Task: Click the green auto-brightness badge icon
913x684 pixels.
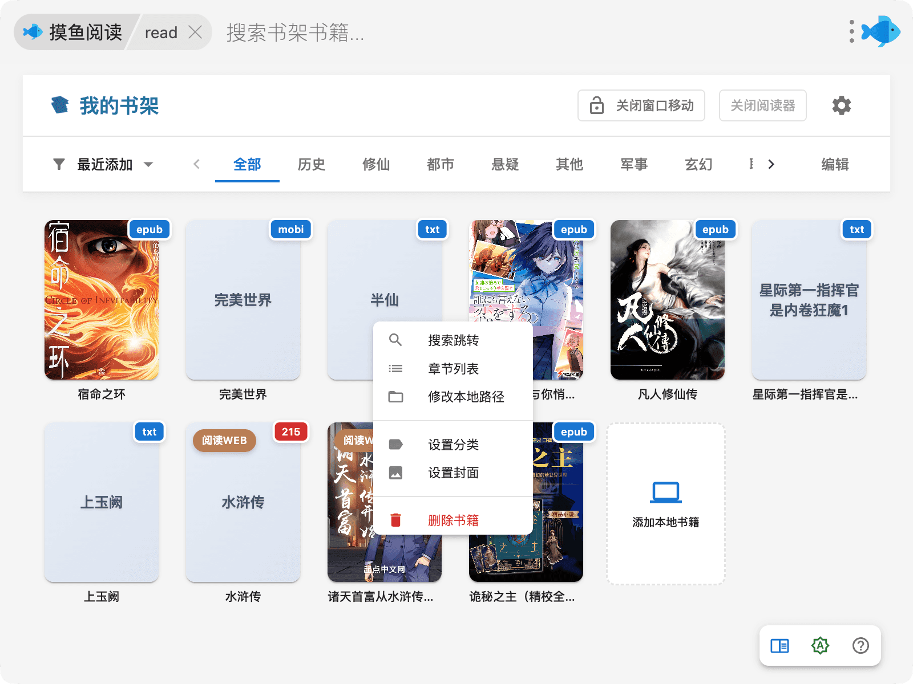Action: [820, 646]
